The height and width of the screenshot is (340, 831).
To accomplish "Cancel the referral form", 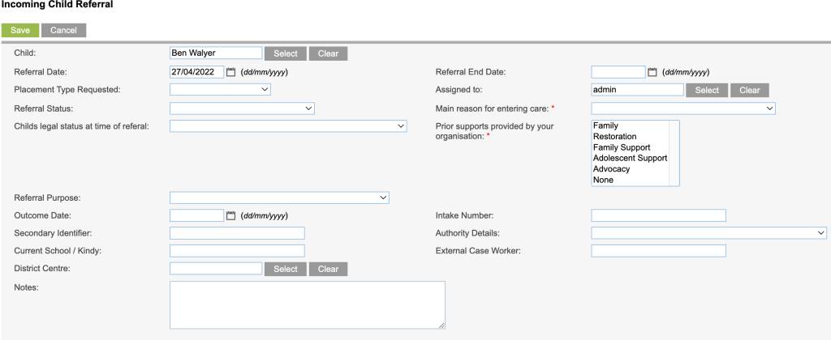I will tap(63, 30).
